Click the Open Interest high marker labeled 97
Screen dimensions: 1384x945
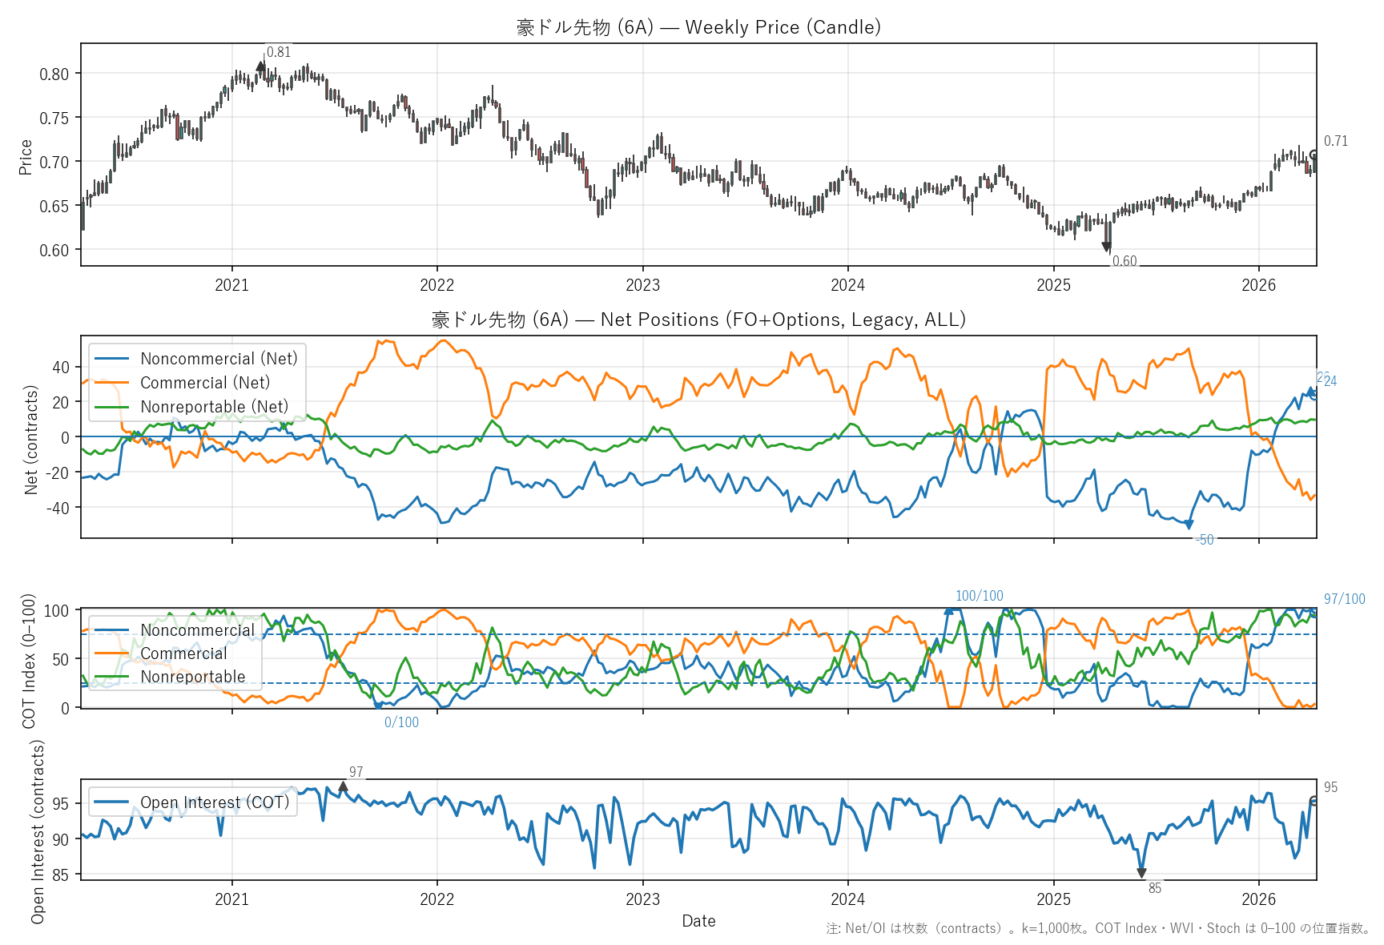point(343,786)
